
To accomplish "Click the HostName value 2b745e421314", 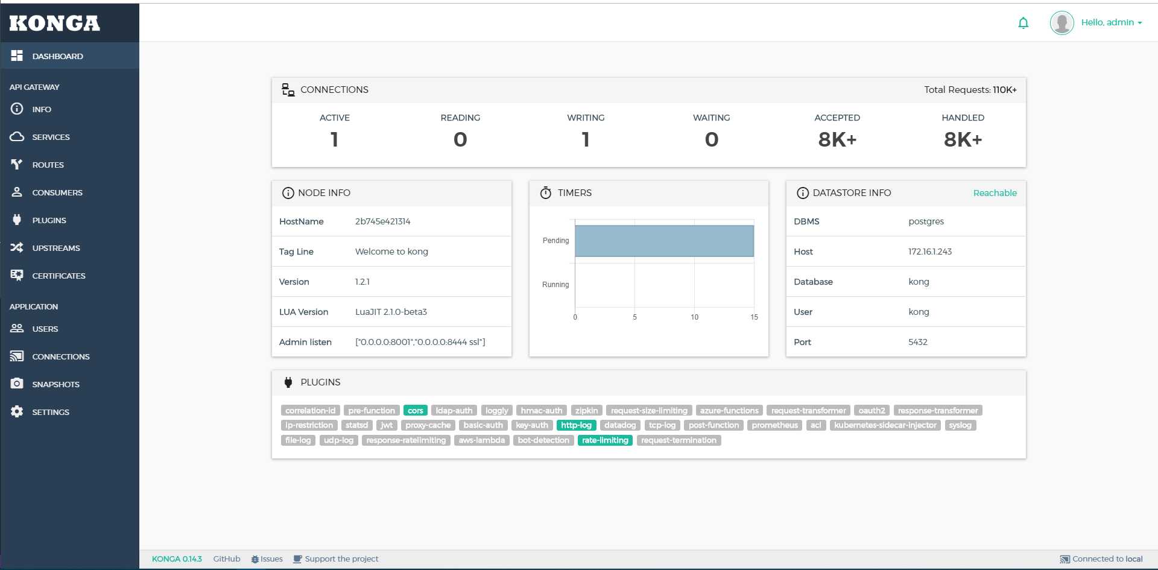I will (382, 221).
